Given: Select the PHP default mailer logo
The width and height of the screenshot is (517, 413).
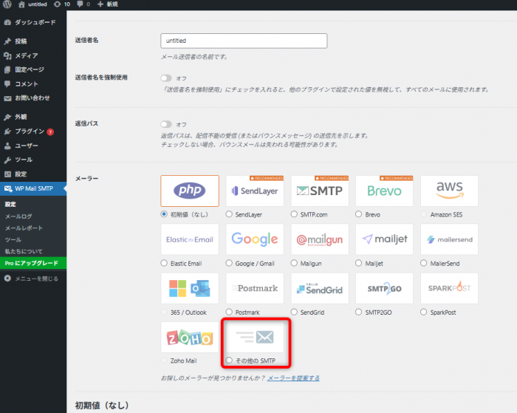Looking at the screenshot, I should click(190, 191).
